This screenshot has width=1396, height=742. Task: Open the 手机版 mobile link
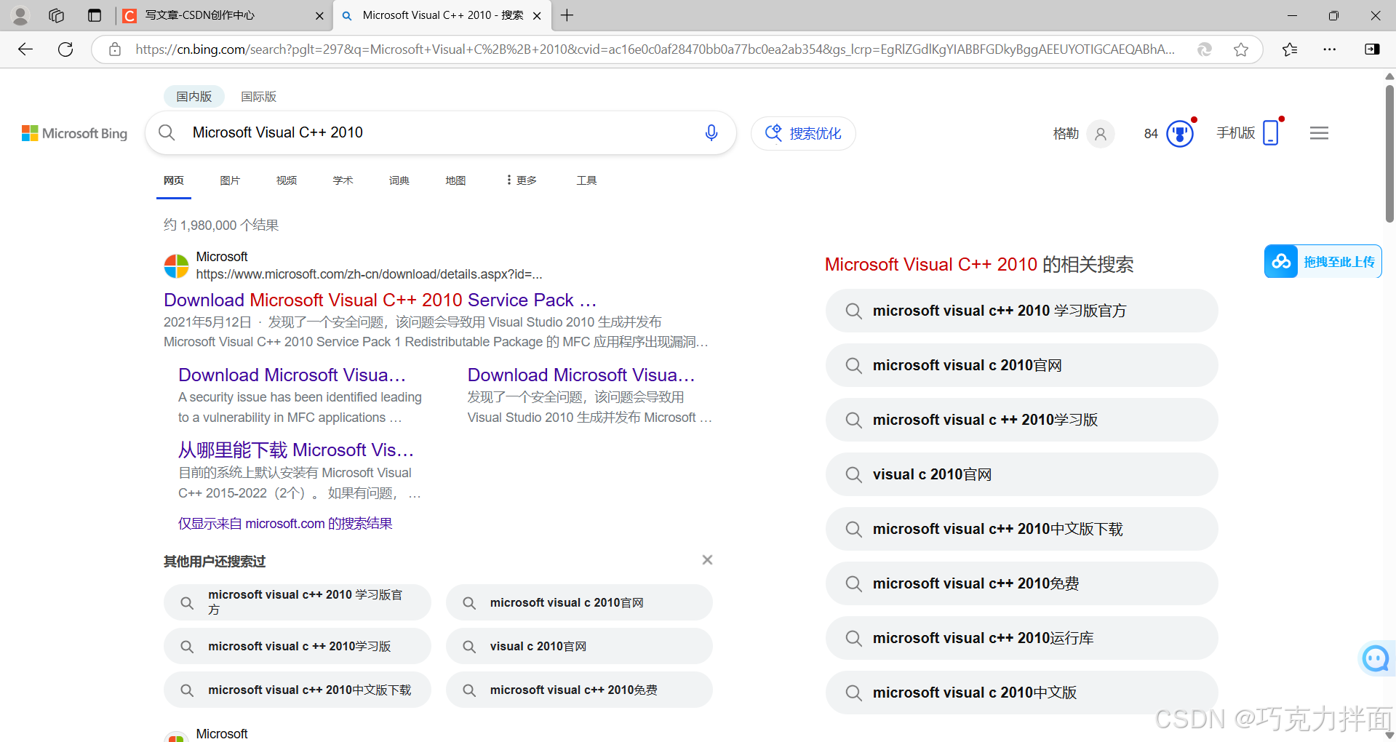pos(1248,132)
